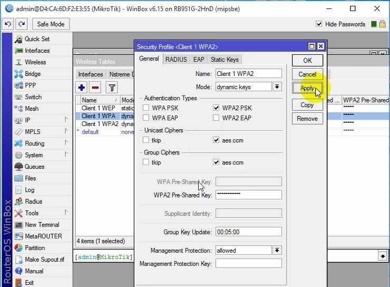Open the Switch section
The height and width of the screenshot is (287, 390).
[28, 97]
